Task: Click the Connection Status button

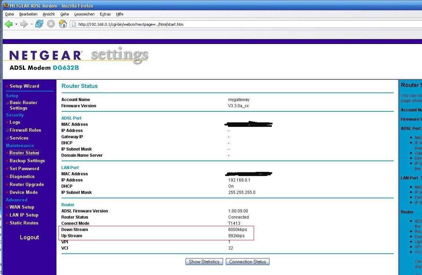Action: [x=247, y=262]
